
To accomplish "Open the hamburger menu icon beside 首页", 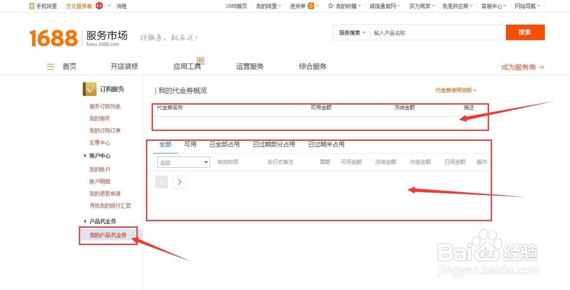I will click(x=51, y=67).
